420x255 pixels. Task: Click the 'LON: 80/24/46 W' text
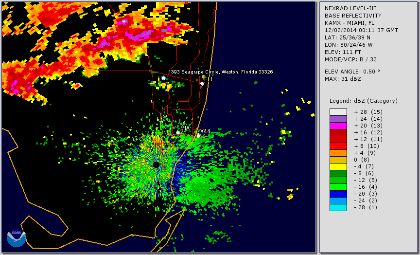(349, 45)
